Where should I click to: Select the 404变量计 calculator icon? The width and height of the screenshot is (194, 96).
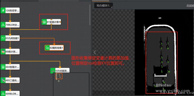point(3,67)
